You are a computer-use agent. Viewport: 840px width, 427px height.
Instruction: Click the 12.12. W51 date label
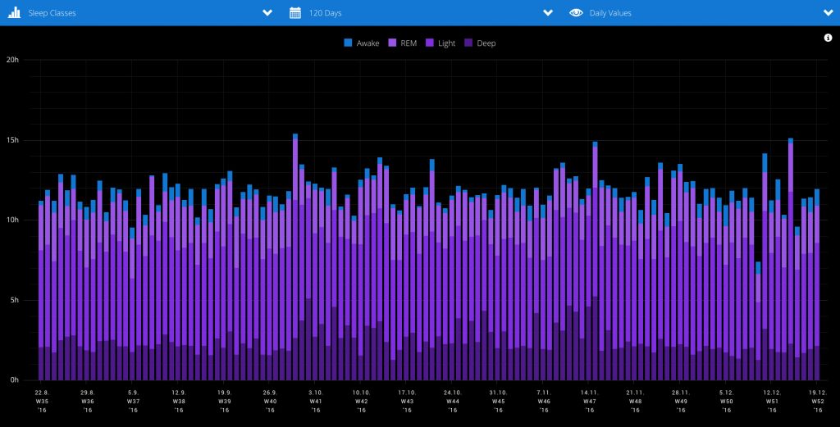coord(772,402)
